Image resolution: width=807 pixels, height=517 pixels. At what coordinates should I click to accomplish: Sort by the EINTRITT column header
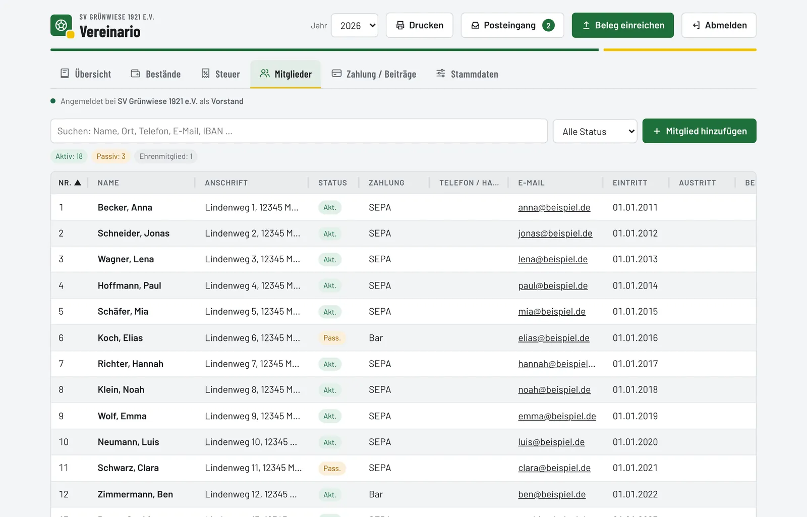pyautogui.click(x=630, y=183)
